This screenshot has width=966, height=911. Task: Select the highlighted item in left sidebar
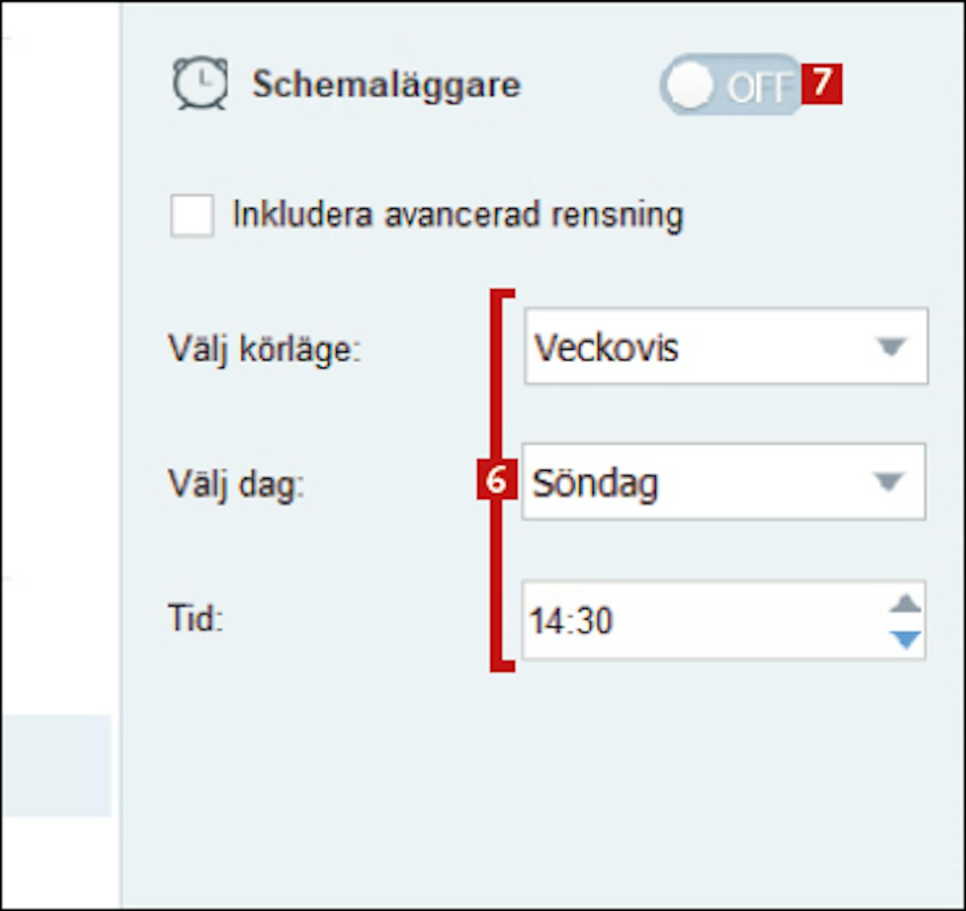55,765
